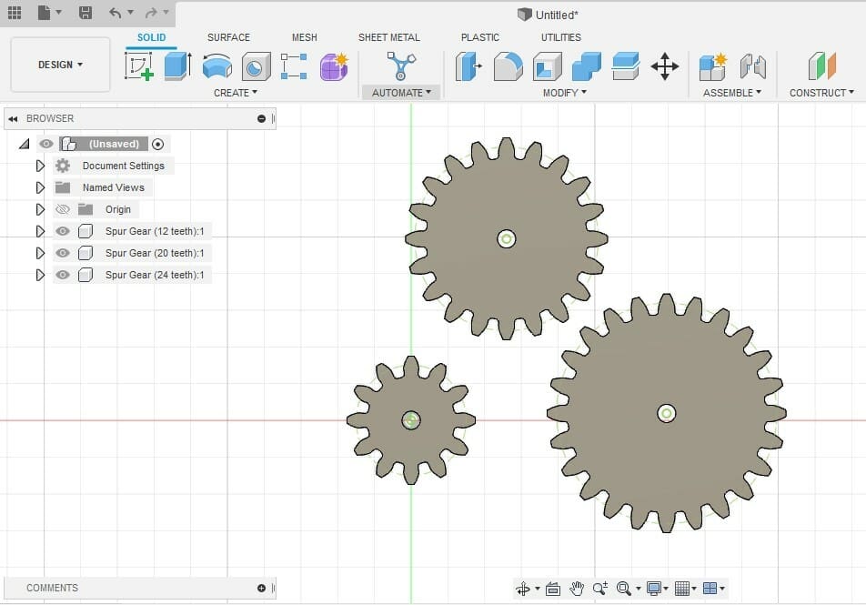Open the File menu document icon
This screenshot has width=866, height=605.
coord(45,12)
